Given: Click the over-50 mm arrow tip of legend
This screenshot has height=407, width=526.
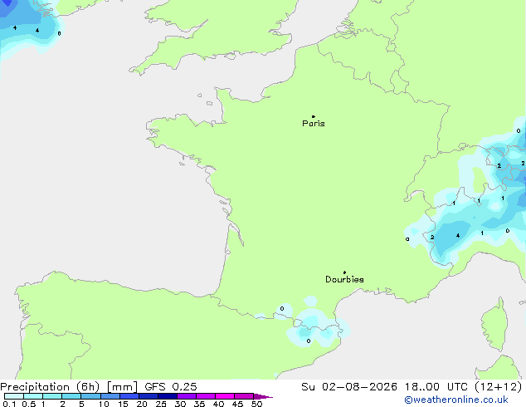Looking at the screenshot, I should pos(263,396).
